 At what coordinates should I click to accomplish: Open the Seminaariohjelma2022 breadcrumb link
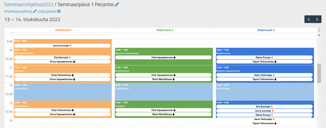29,4
